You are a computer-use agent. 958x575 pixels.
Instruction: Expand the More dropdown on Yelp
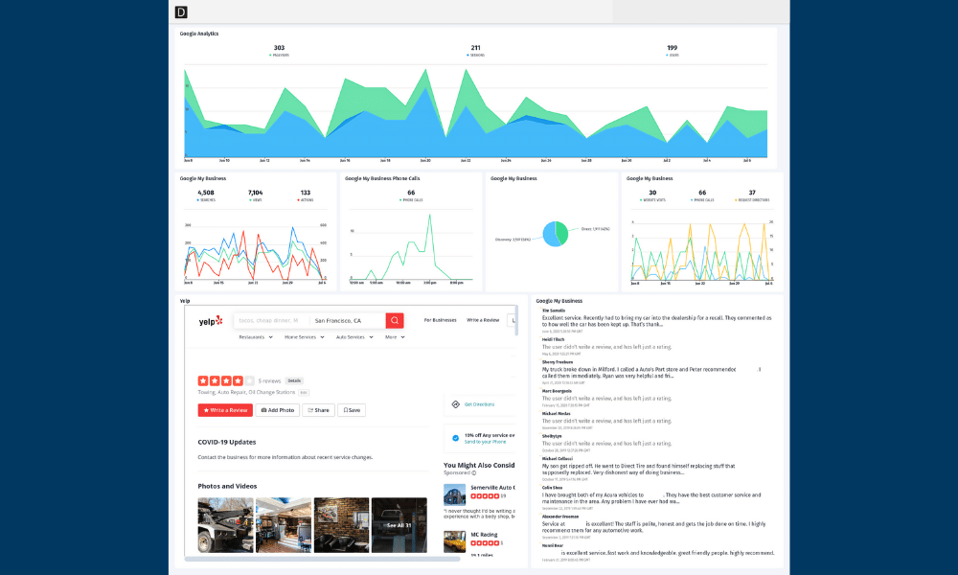point(395,337)
